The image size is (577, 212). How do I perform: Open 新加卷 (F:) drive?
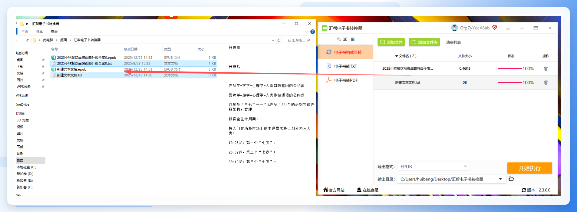pyautogui.click(x=25, y=187)
